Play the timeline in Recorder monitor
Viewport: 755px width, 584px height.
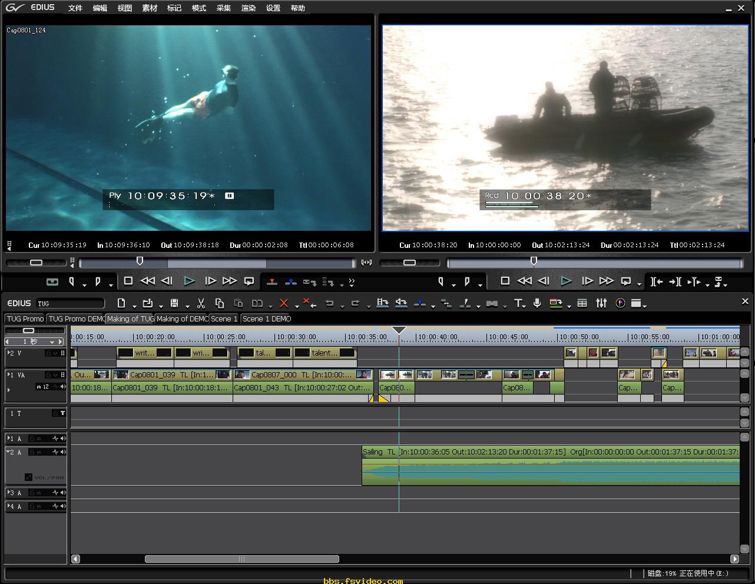[x=566, y=281]
